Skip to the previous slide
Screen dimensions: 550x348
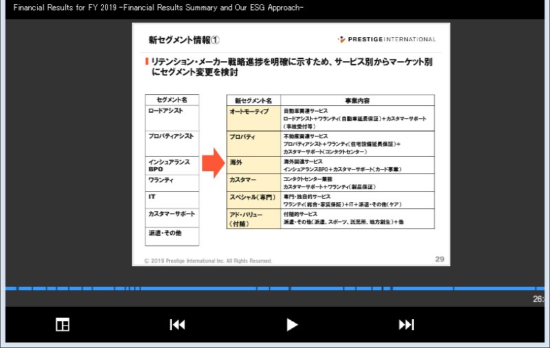point(177,325)
